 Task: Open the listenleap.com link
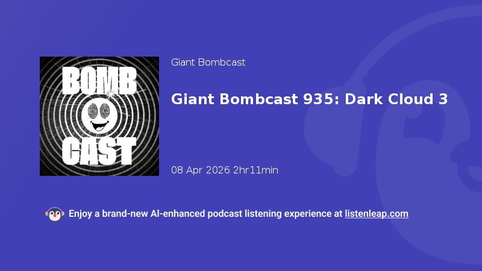pos(377,214)
